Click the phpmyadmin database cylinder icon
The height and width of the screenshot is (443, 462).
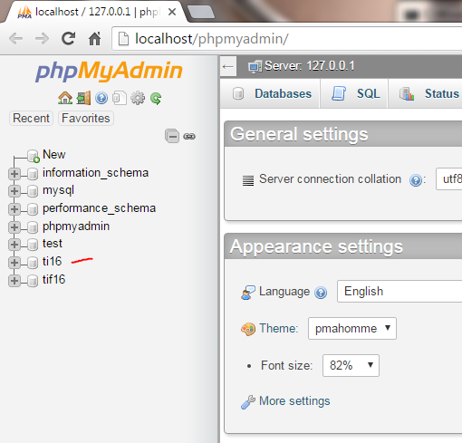33,227
